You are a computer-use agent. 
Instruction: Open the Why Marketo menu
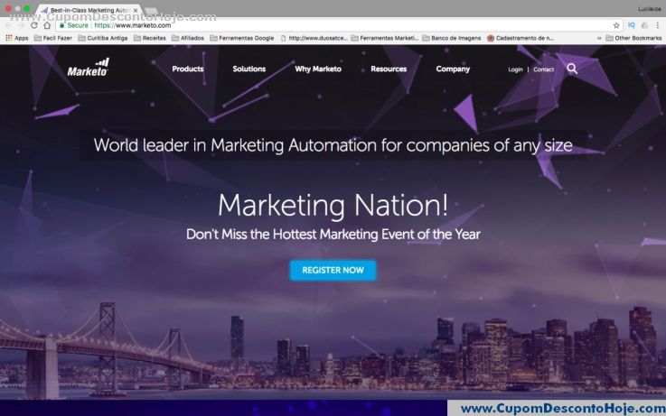click(318, 69)
